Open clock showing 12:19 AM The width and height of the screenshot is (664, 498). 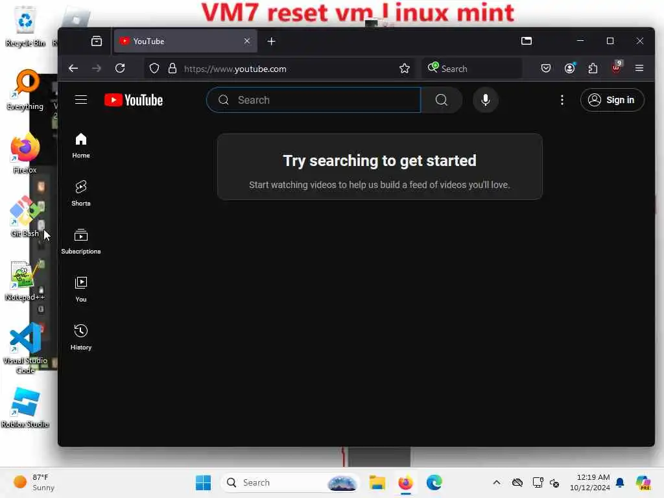click(590, 482)
